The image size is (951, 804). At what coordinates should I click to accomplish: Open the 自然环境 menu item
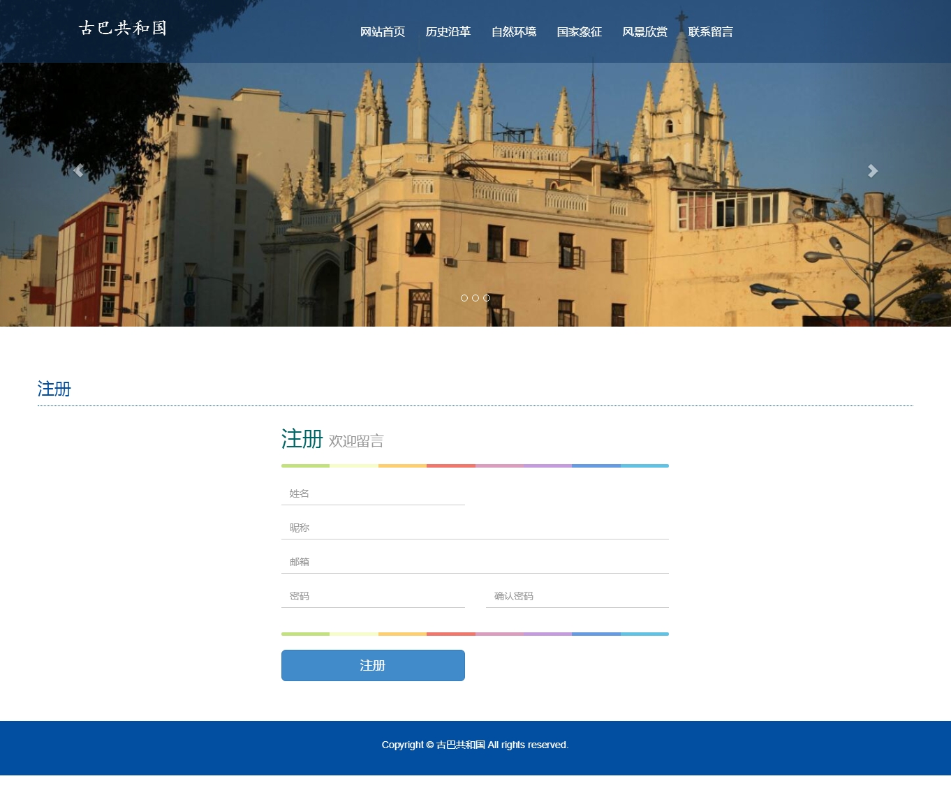[x=514, y=31]
